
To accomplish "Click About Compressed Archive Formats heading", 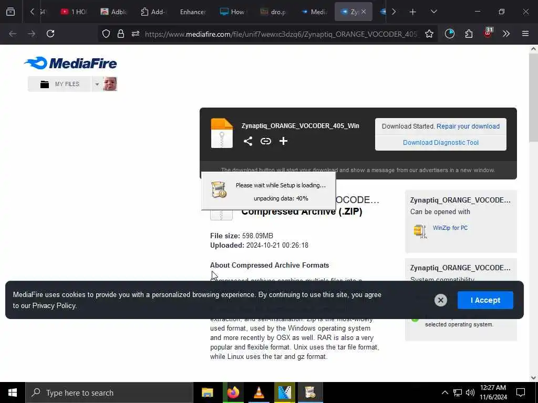I will pos(270,265).
